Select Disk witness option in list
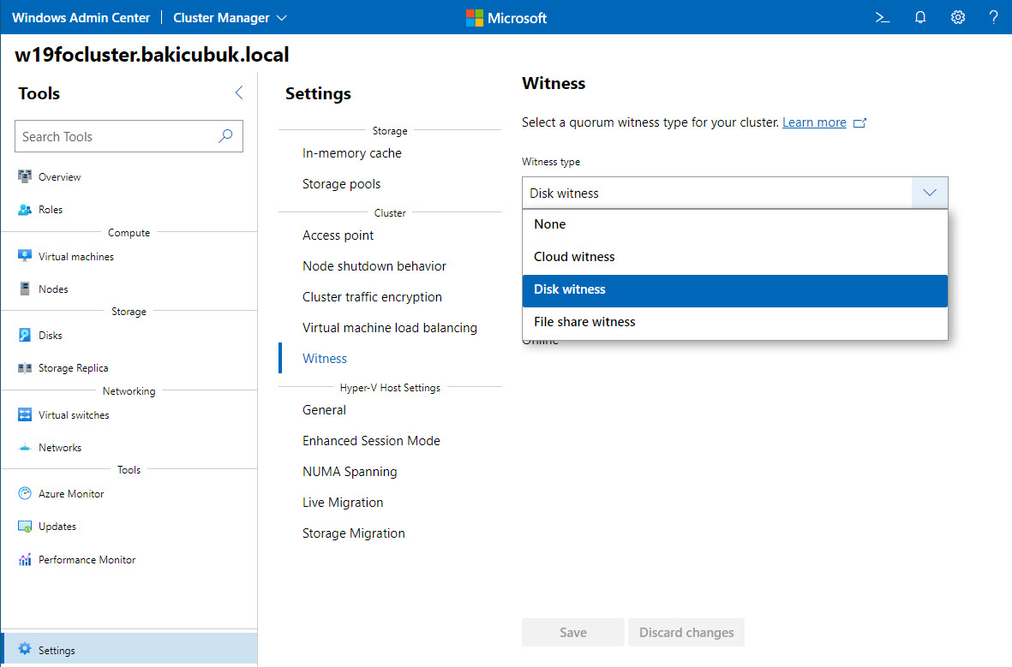The width and height of the screenshot is (1012, 667). pos(734,289)
